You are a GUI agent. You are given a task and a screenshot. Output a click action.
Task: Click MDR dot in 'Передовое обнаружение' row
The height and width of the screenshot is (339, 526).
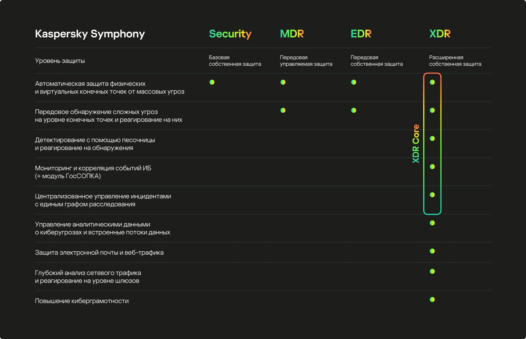click(283, 110)
